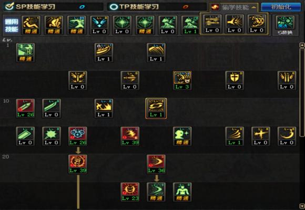This screenshot has height=210, width=305.
Task: Collapse the 偷学技能 dropdown panel
Action: 254,7
